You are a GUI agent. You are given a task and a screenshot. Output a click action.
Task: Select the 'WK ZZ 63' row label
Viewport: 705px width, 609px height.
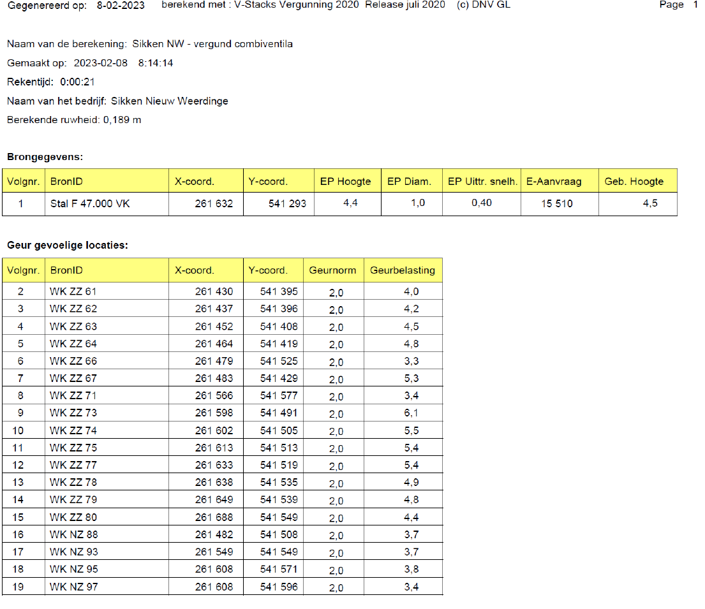click(73, 327)
